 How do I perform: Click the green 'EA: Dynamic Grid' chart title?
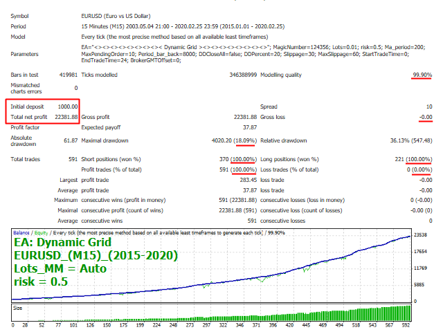point(66,243)
